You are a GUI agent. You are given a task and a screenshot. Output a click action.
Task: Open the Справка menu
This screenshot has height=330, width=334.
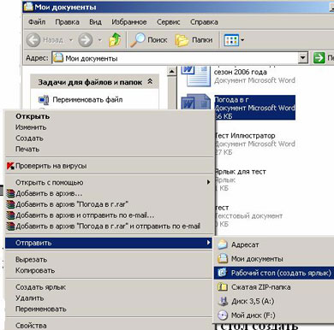[x=204, y=22]
